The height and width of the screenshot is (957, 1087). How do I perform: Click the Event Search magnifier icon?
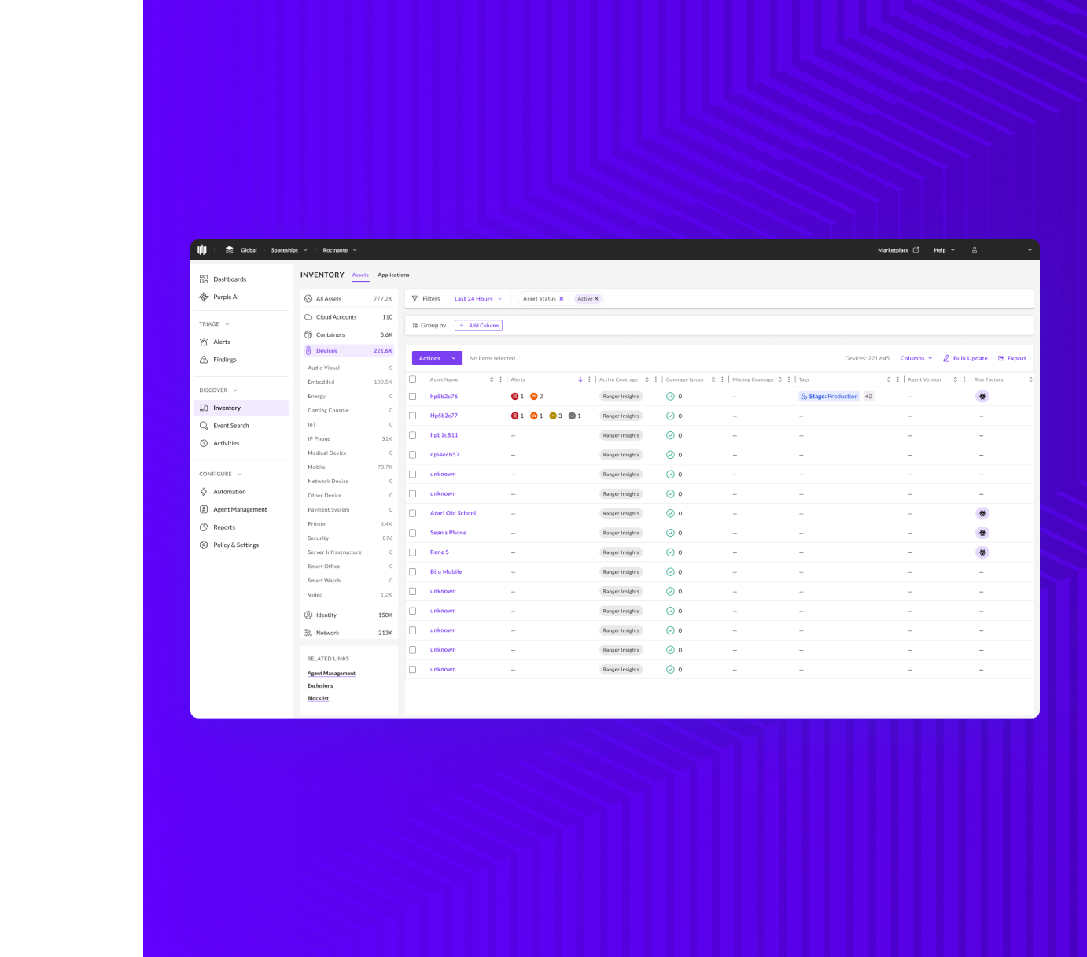point(204,426)
